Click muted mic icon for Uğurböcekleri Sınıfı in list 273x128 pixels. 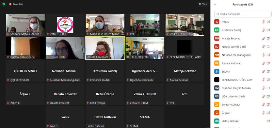[x=264, y=96]
